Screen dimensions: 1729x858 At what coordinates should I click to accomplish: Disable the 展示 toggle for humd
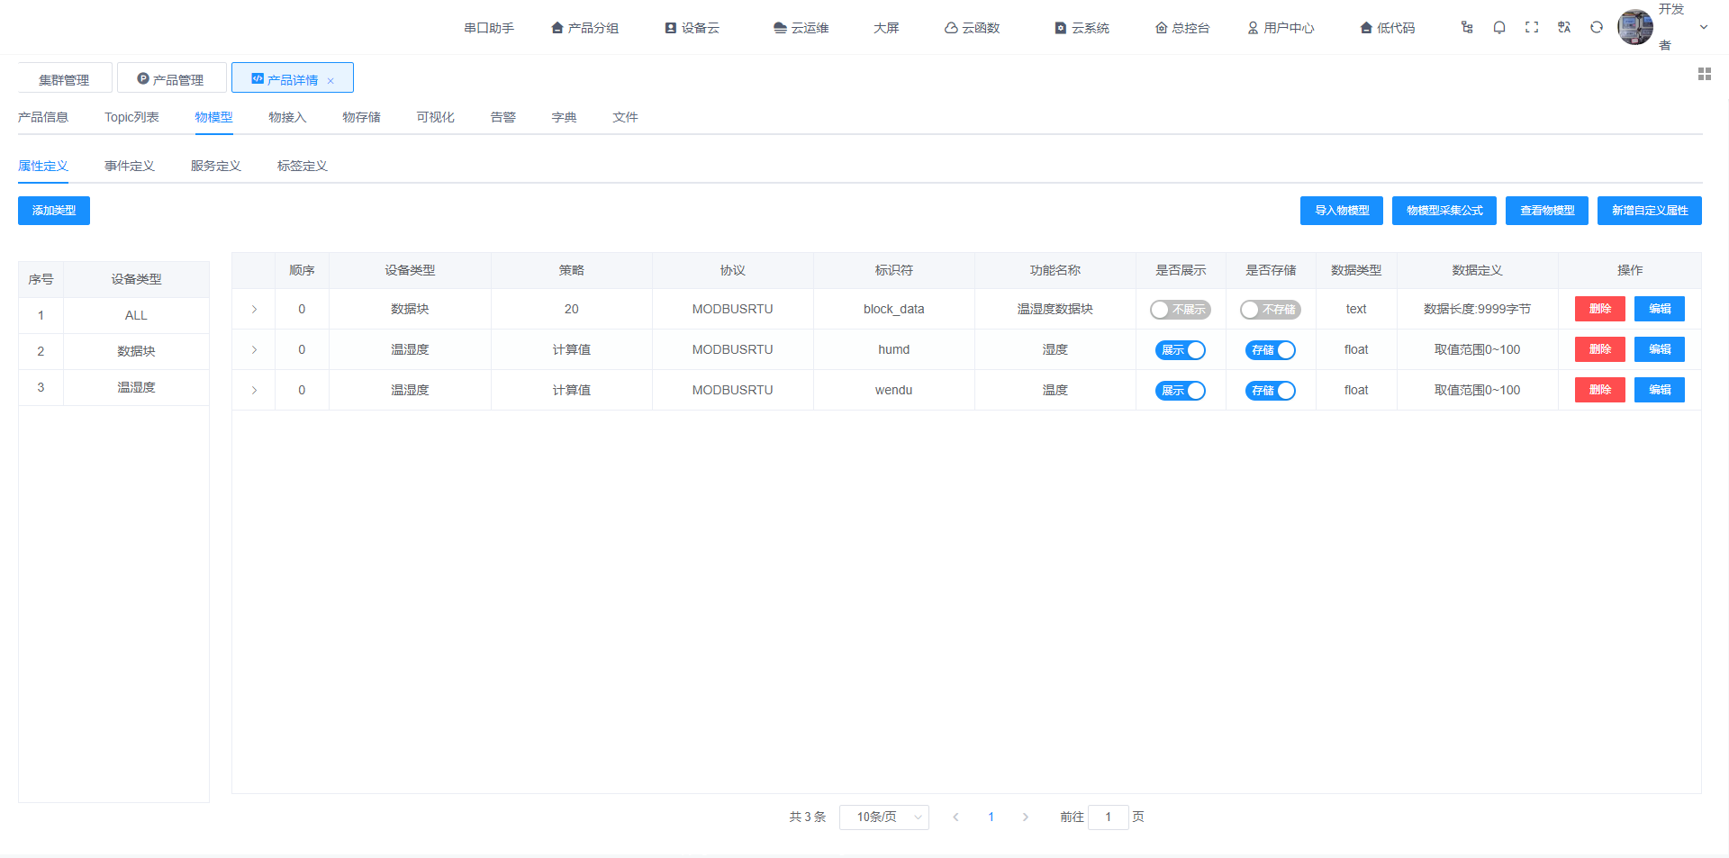1180,349
